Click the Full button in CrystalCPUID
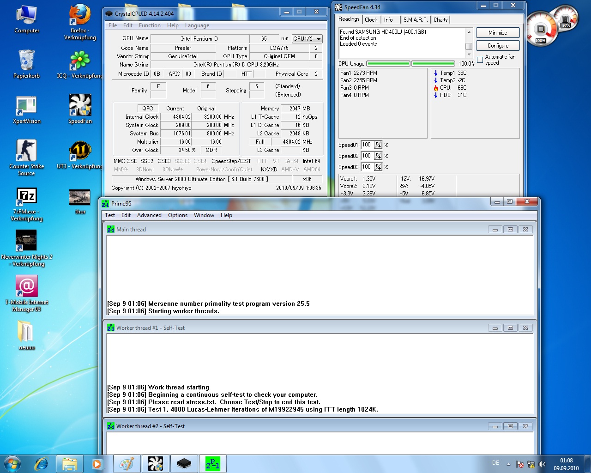 (260, 142)
